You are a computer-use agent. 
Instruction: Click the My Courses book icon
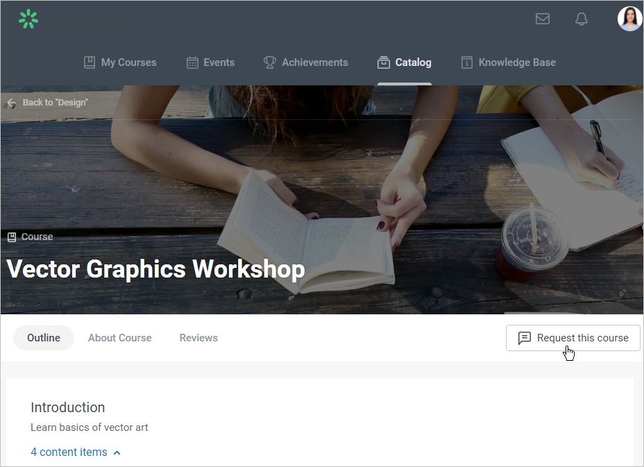point(89,62)
